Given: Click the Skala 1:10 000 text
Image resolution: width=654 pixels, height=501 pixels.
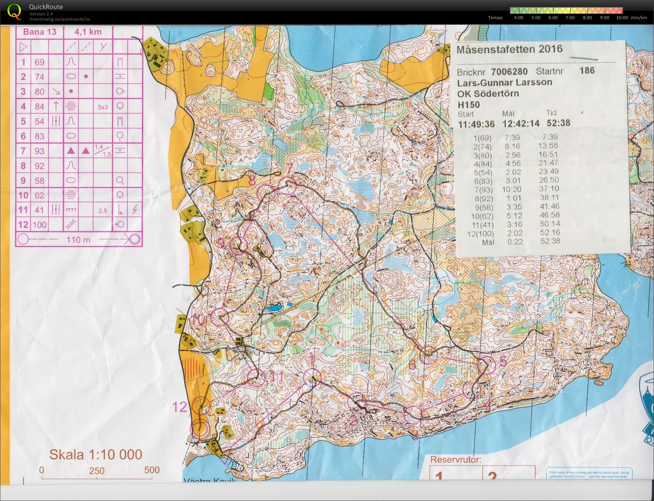Looking at the screenshot, I should click(96, 454).
